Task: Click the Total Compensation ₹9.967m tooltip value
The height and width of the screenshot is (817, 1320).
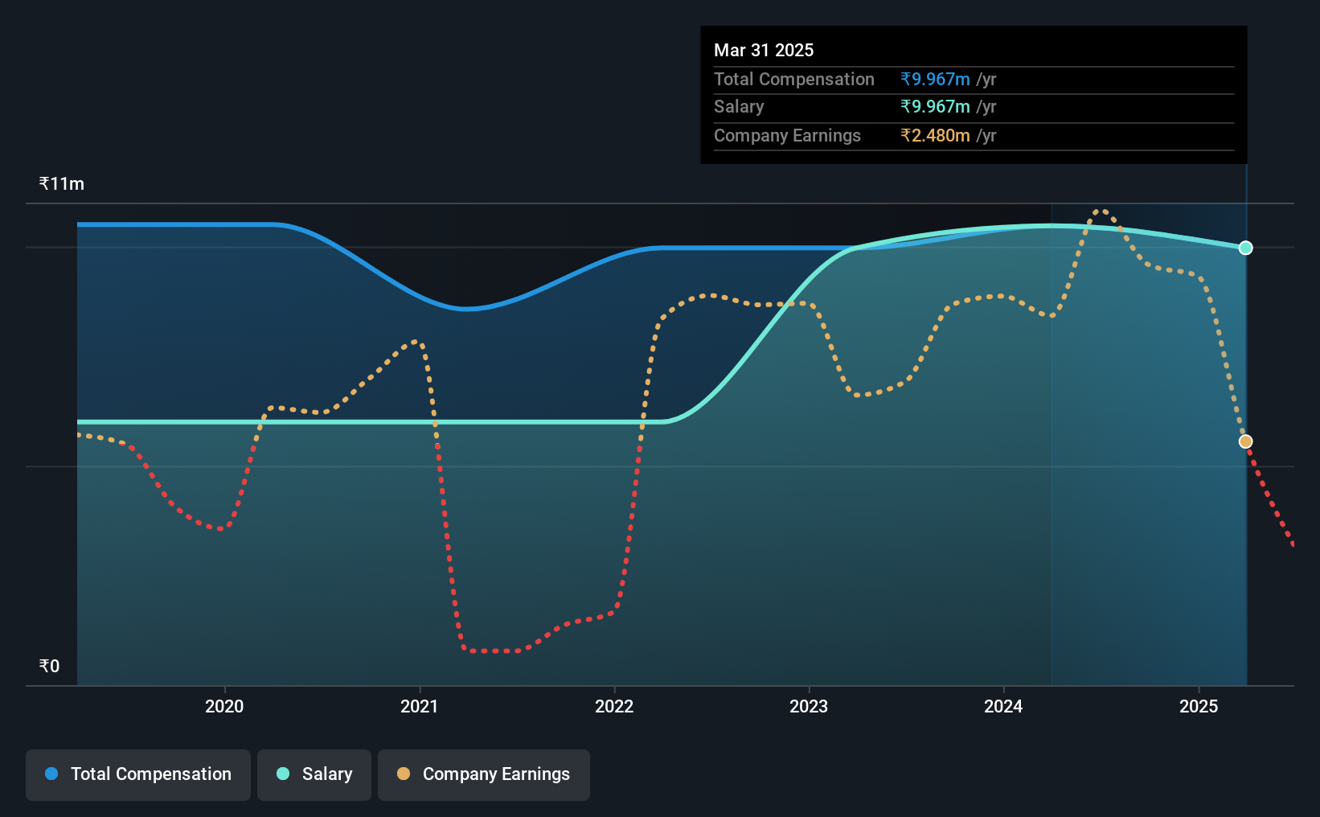Action: [x=935, y=79]
